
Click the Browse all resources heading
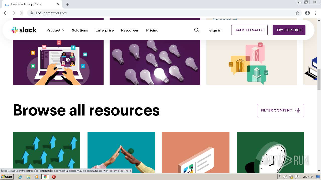86,110
